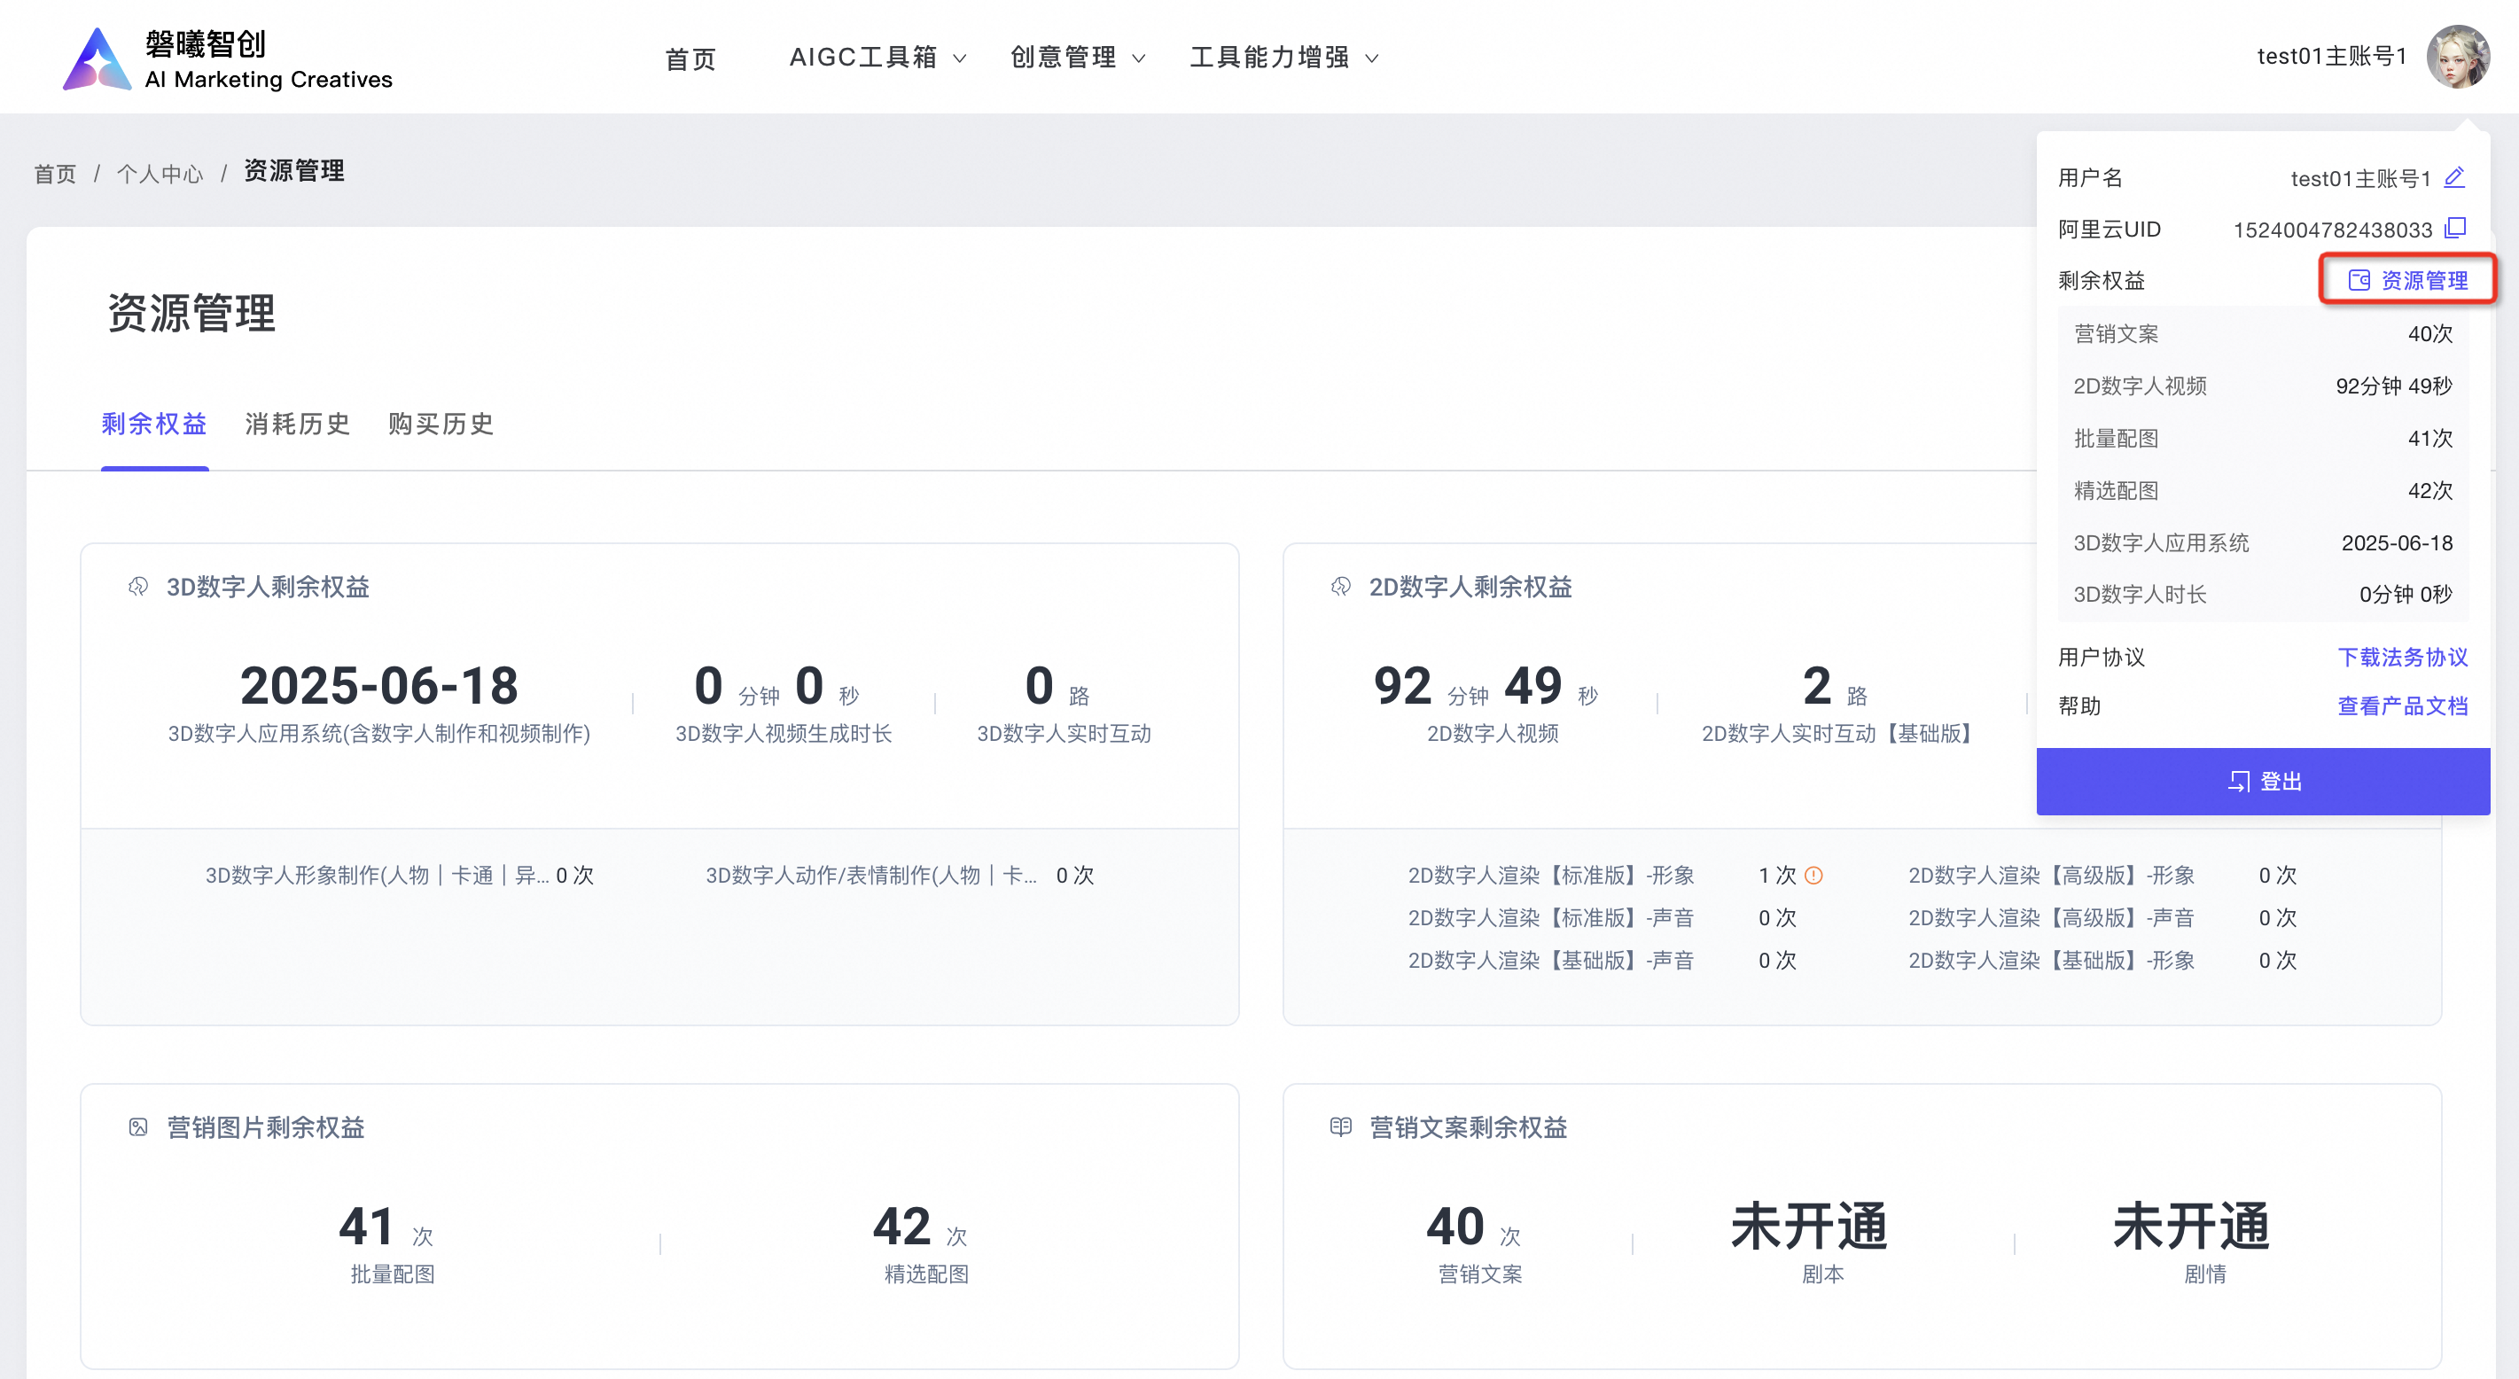Click the 42 次 精选配图 value

[920, 1227]
